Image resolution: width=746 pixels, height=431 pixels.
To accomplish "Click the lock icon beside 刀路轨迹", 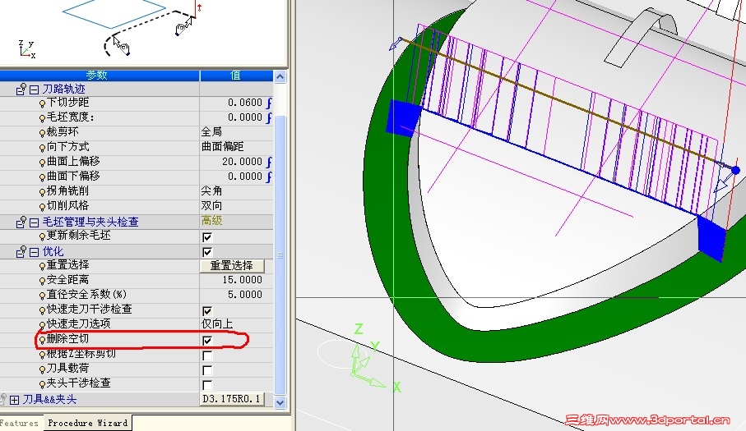I will point(21,89).
